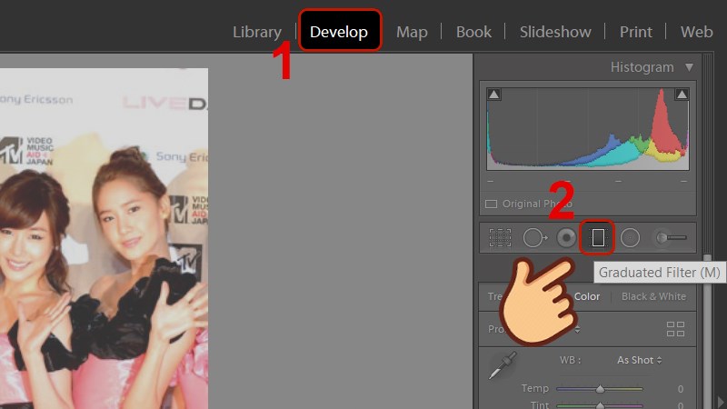This screenshot has width=727, height=409.
Task: Click the photo preview in the canvas
Action: 104,238
